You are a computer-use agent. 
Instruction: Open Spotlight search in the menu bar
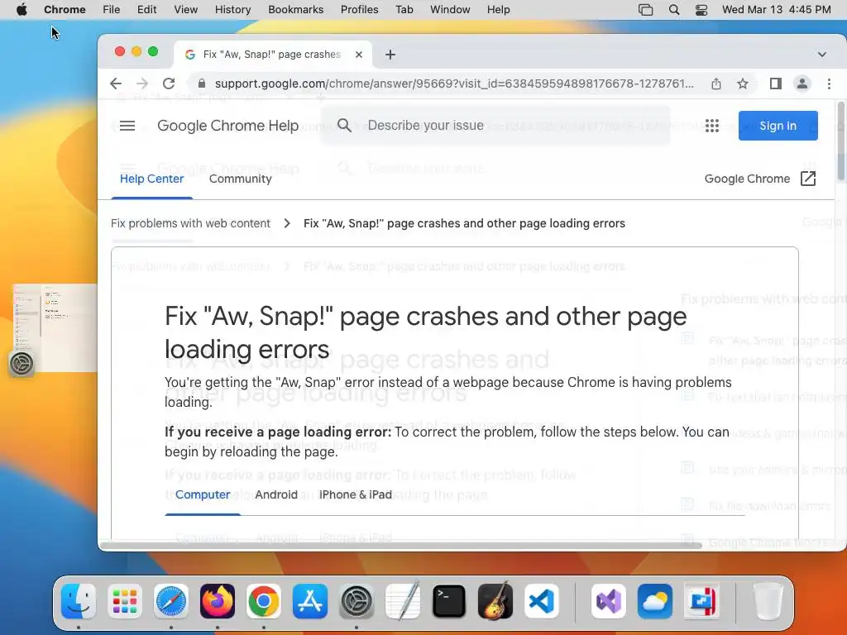pos(673,10)
